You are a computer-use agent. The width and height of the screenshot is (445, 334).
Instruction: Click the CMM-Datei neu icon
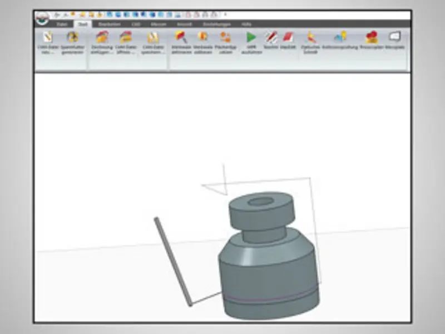[48, 38]
